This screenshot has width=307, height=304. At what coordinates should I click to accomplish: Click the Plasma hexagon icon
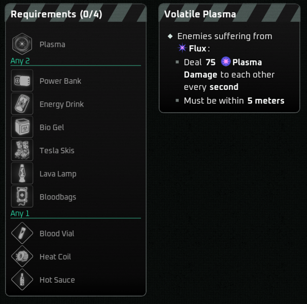(22, 44)
